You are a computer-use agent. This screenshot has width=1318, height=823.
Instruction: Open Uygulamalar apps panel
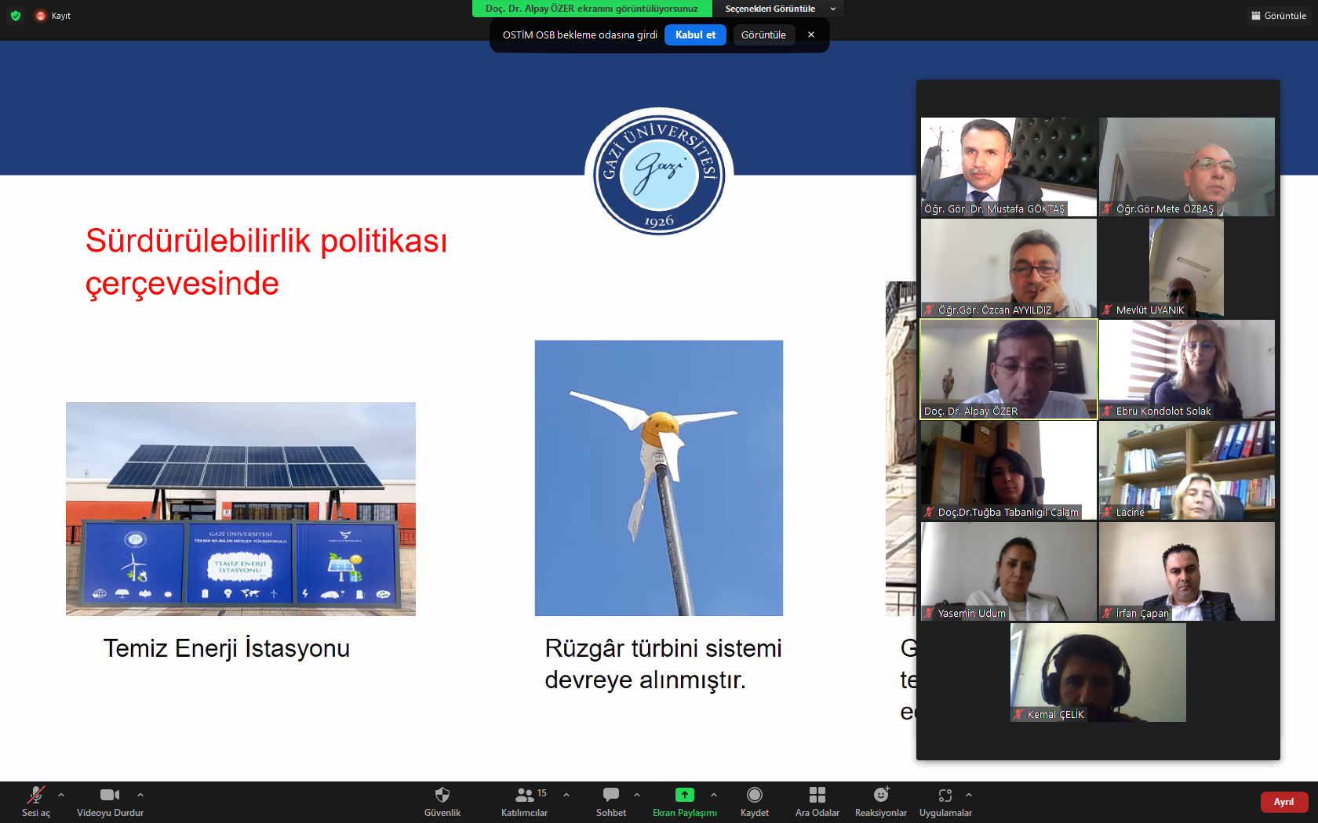[945, 801]
